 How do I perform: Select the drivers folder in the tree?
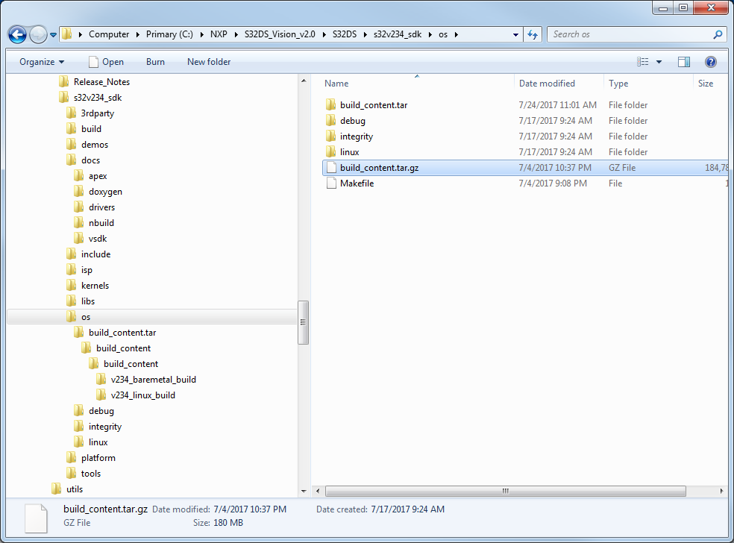coord(101,207)
